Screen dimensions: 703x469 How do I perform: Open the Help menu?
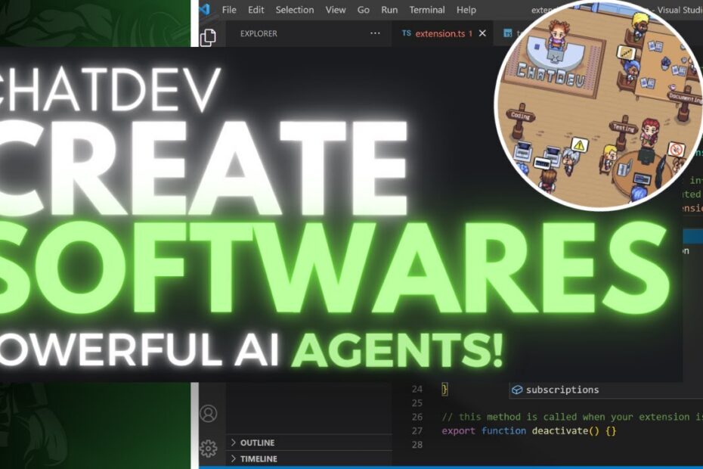point(466,10)
